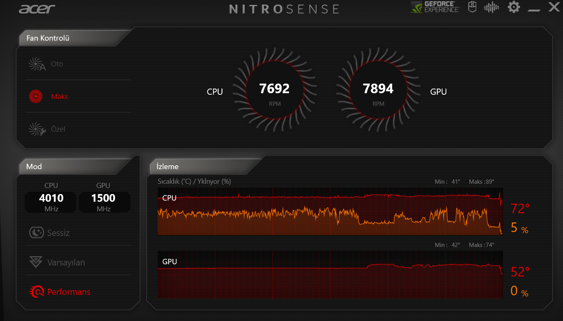Click the CPU graph 'Maks :89°' value
The height and width of the screenshot is (321, 563).
coord(482,182)
